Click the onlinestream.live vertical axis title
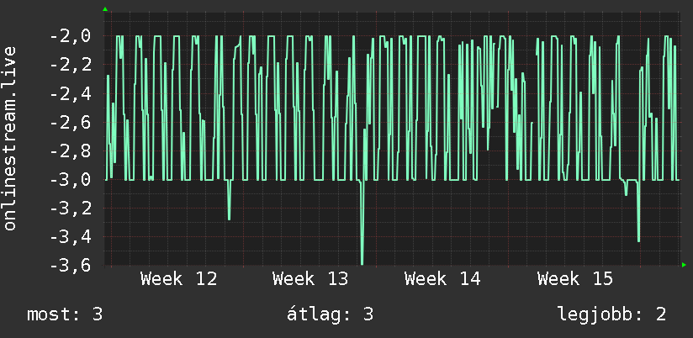The height and width of the screenshot is (338, 693). pyautogui.click(x=10, y=138)
